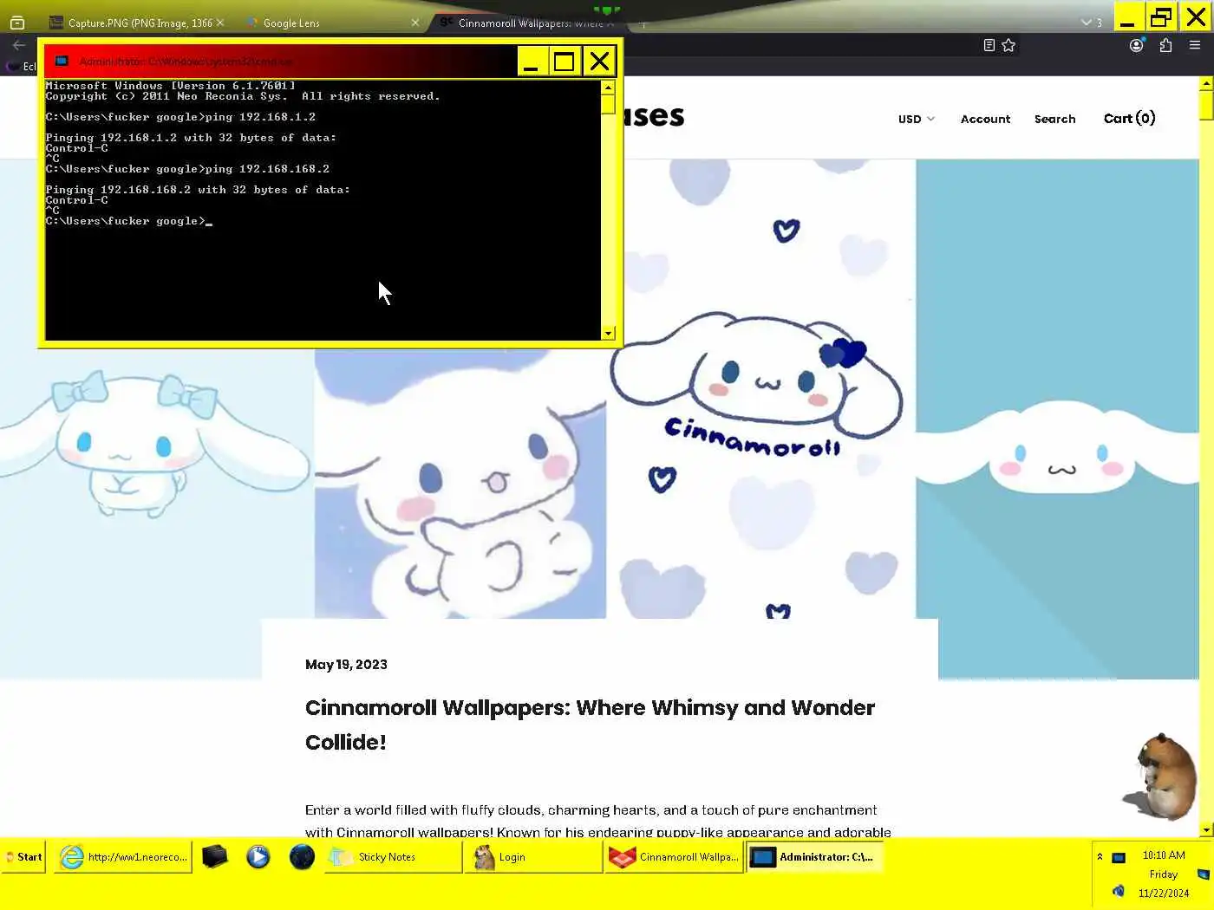Open the browser tab overview icon at top-left
1214x910 pixels.
click(17, 23)
